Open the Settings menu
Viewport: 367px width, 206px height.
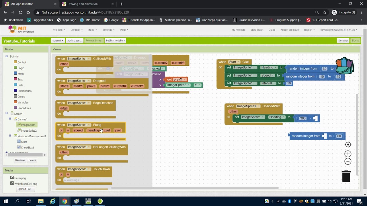coord(108,30)
